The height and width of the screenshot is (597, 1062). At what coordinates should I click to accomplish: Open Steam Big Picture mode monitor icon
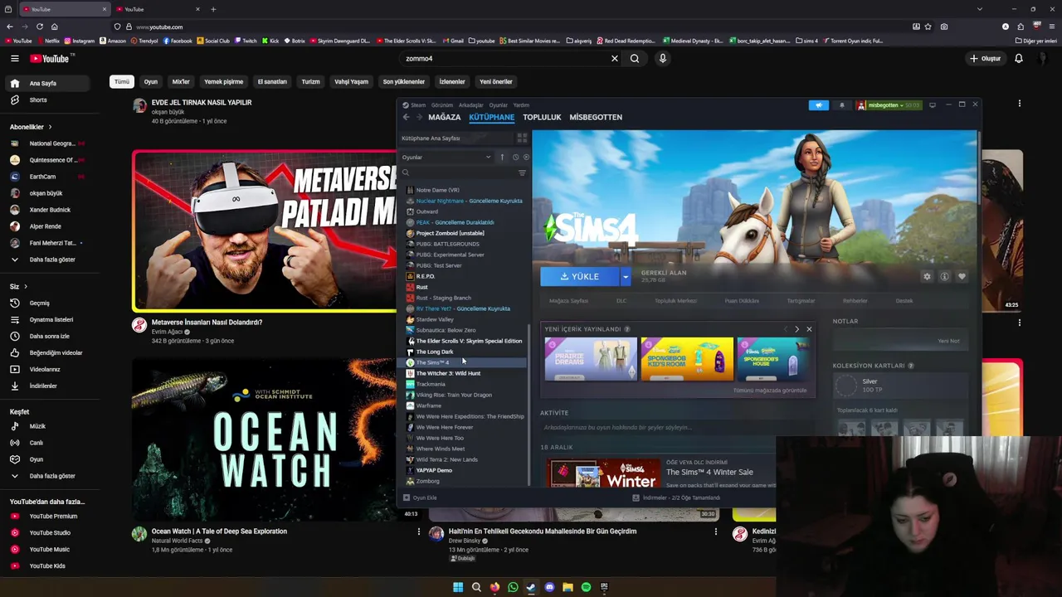[x=932, y=105]
